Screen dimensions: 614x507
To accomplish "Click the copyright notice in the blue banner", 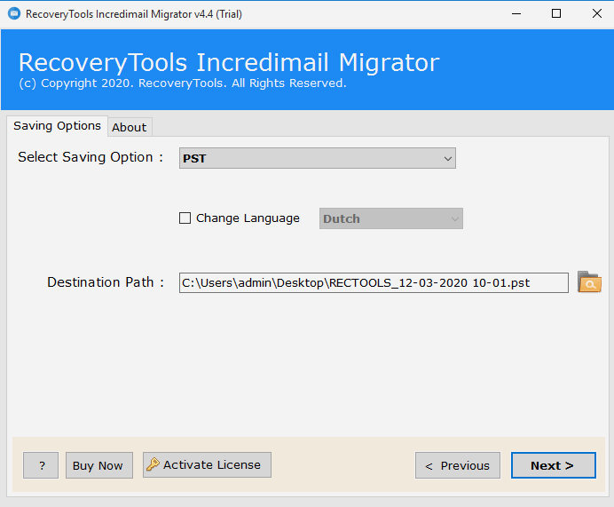I will pyautogui.click(x=182, y=83).
